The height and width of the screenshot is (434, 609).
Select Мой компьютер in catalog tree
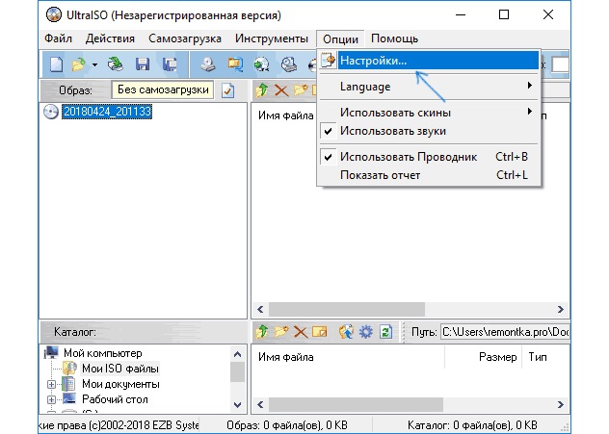(103, 353)
